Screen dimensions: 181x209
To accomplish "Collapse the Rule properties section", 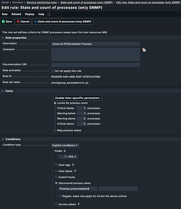I will click(3, 38).
